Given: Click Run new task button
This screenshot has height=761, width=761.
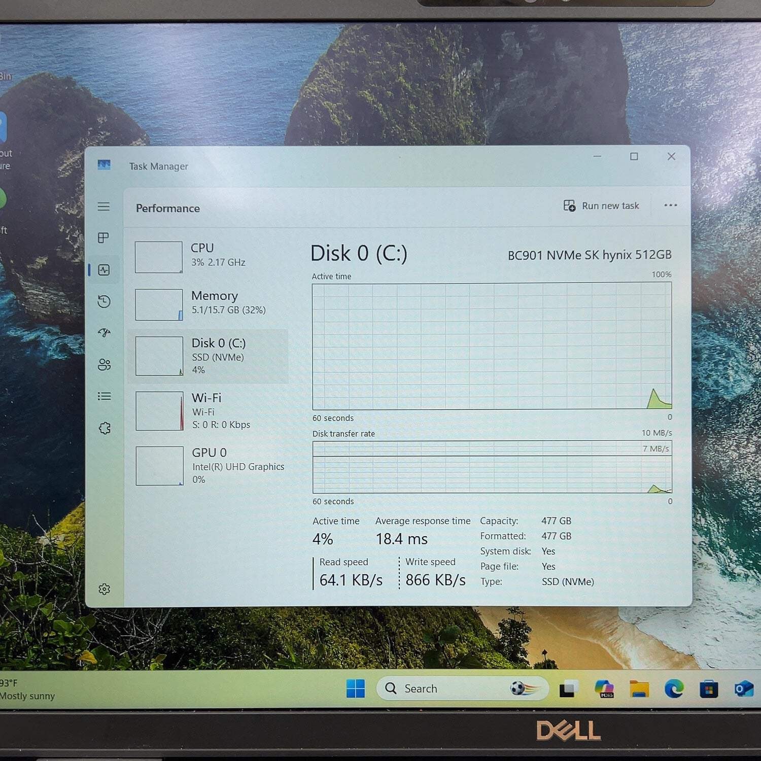Looking at the screenshot, I should [x=601, y=205].
